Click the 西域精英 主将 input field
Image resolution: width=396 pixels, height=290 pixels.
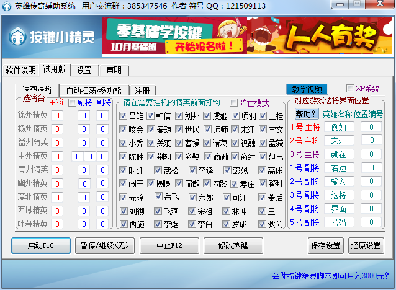(x=57, y=211)
